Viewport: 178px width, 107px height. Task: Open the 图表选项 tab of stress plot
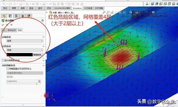coord(12,30)
